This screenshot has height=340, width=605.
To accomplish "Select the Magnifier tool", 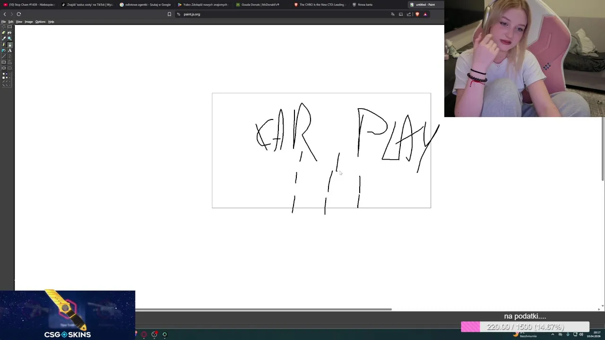I will (x=9, y=39).
